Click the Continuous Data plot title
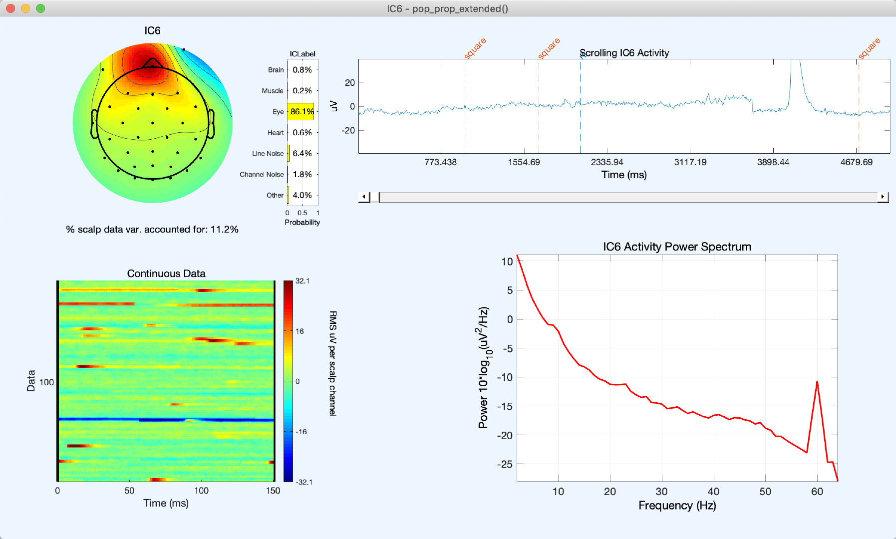This screenshot has width=896, height=539. tap(166, 273)
